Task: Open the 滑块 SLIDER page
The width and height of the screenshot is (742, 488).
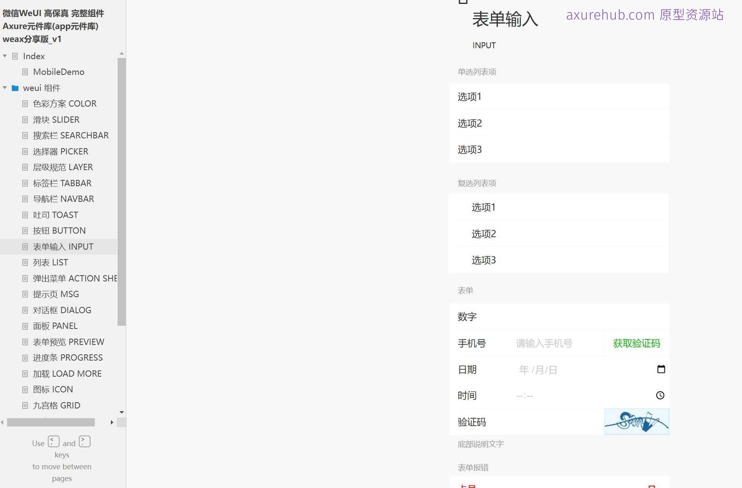Action: 56,120
